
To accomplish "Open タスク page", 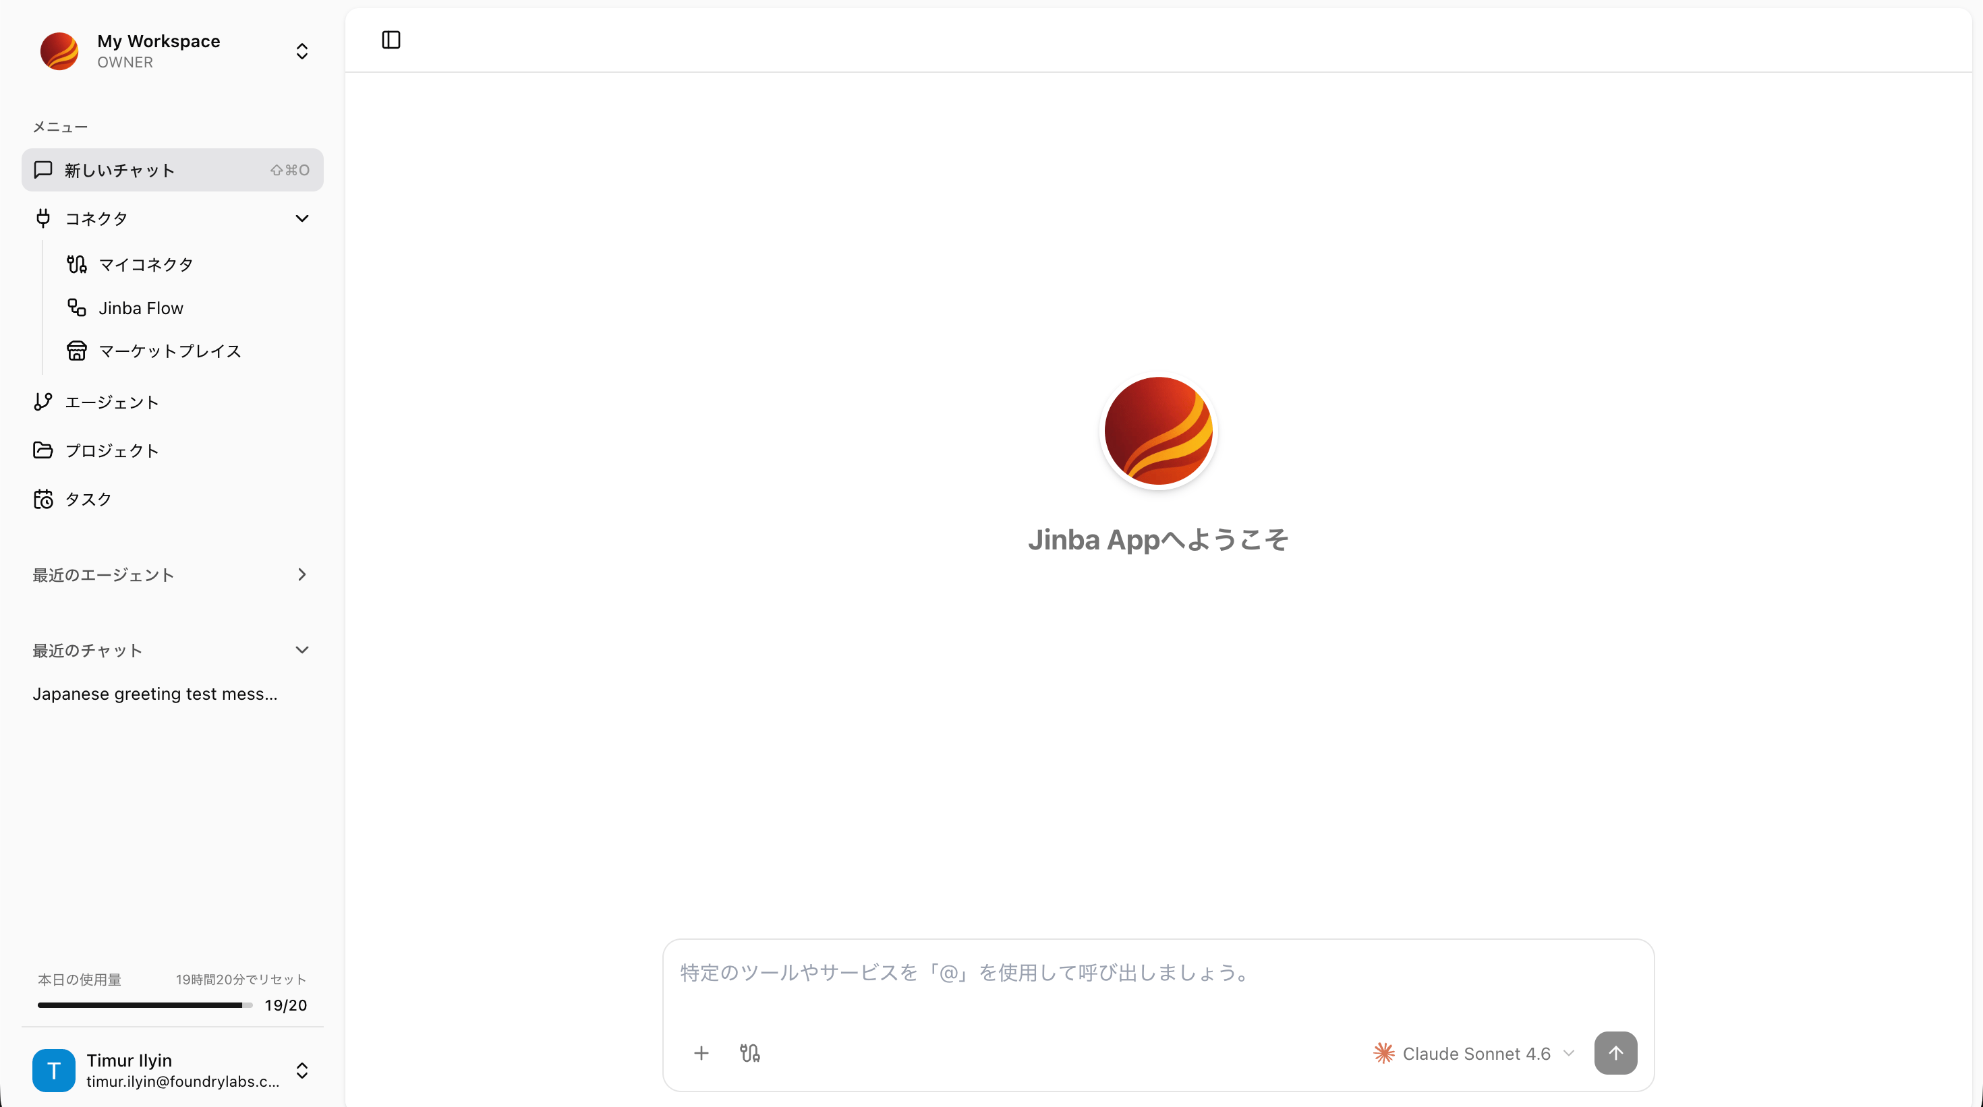I will coord(173,500).
